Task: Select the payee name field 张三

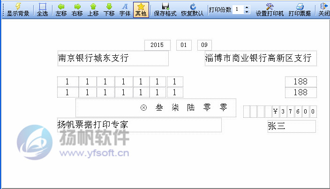Action: [x=292, y=126]
